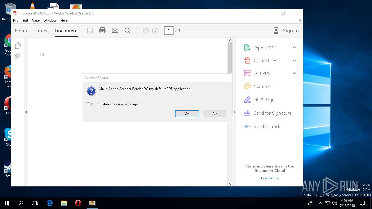
Task: Click the Export PDF tool icon
Action: point(247,48)
